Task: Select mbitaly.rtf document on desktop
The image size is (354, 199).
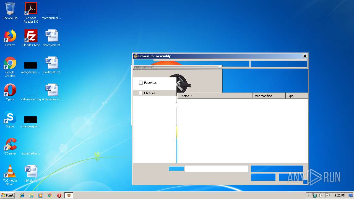Action: [x=31, y=174]
